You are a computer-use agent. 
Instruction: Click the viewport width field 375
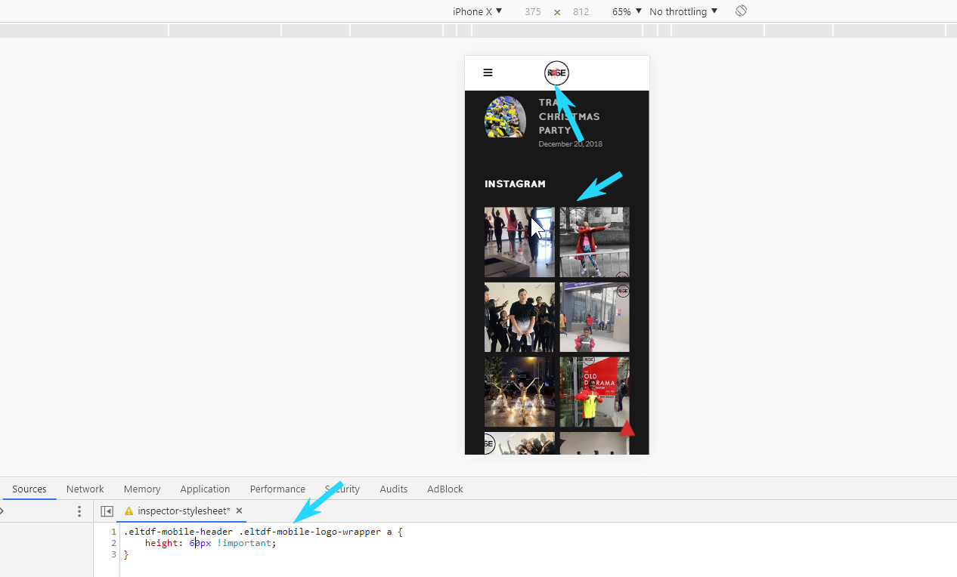click(533, 11)
